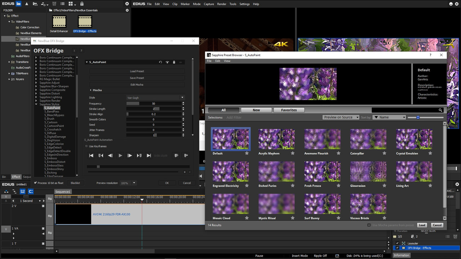This screenshot has height=259, width=461.
Task: Click the OFX Bridge help '?' button
Action: click(81, 51)
